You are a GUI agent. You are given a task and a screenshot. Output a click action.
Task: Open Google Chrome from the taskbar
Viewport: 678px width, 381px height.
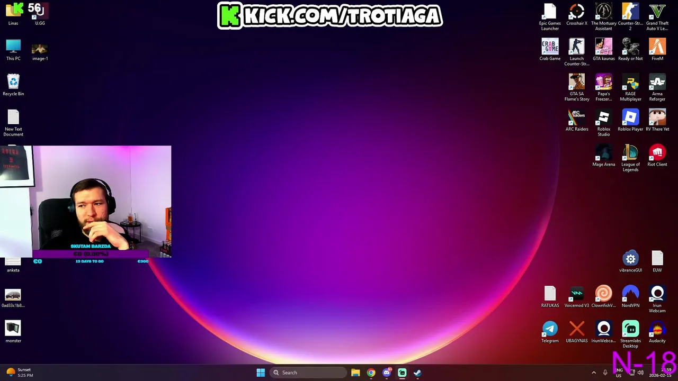371,373
